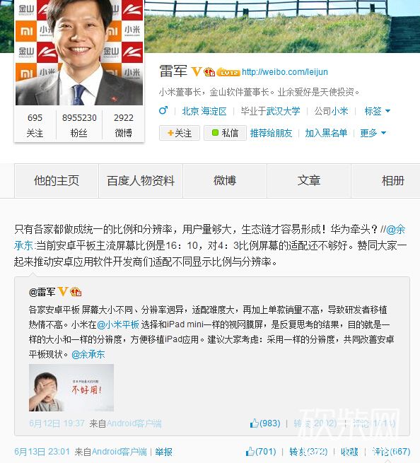Open the @小米平板 mention link

tap(118, 324)
